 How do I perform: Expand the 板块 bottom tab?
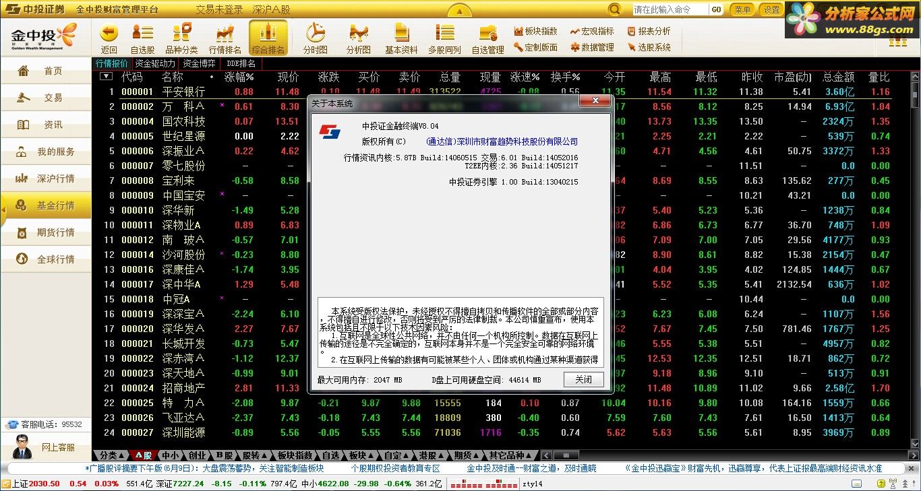tap(362, 455)
